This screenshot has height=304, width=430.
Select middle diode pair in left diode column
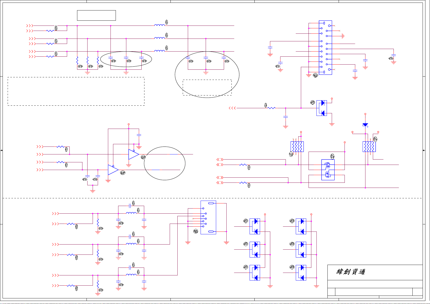(x=255, y=249)
